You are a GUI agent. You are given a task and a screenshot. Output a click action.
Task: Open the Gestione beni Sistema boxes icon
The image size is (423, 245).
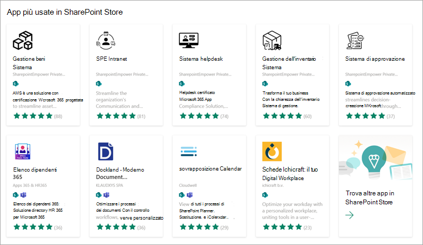point(23,41)
